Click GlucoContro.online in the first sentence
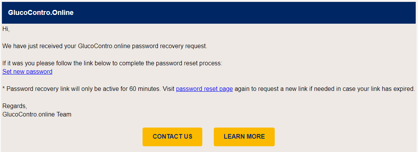Image resolution: width=418 pixels, height=152 pixels. (x=104, y=46)
